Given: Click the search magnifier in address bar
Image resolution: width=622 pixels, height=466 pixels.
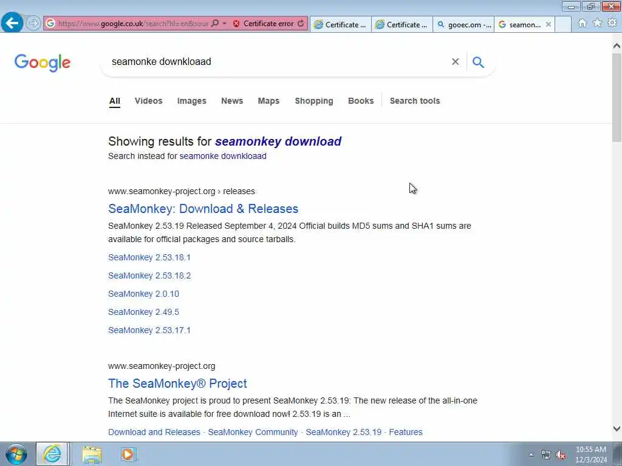Looking at the screenshot, I should point(214,24).
